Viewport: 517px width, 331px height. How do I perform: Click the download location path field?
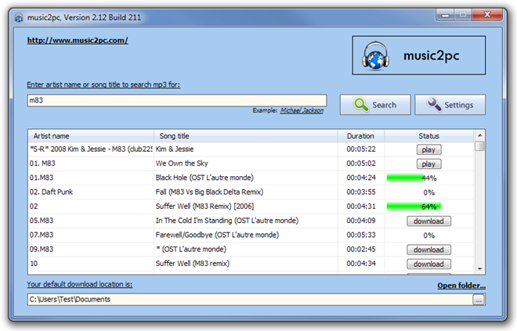point(250,300)
